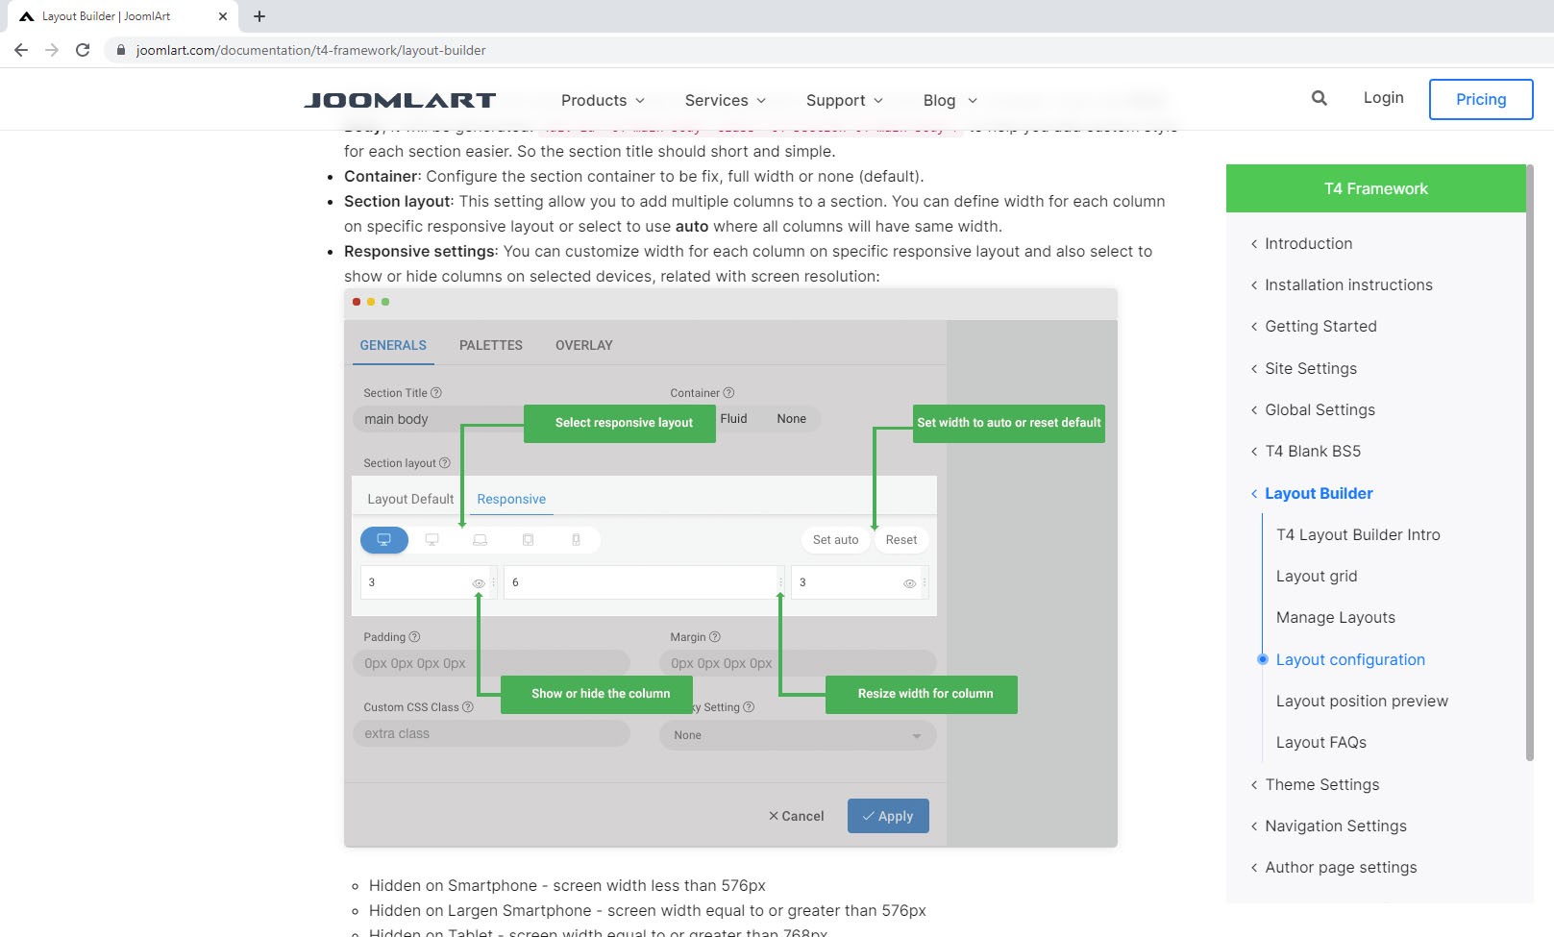View site security info via lock icon

[x=120, y=50]
